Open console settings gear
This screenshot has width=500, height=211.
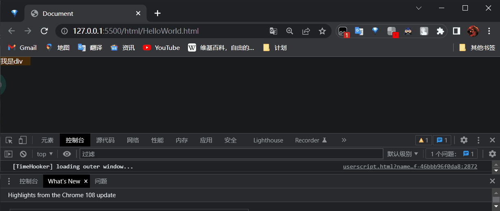coord(492,154)
